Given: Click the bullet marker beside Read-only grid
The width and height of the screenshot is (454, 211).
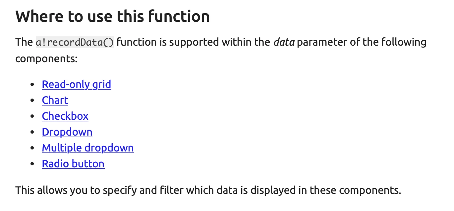Looking at the screenshot, I should pos(32,85).
